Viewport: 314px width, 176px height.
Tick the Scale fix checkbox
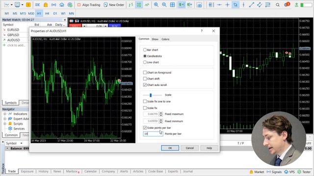click(145, 108)
